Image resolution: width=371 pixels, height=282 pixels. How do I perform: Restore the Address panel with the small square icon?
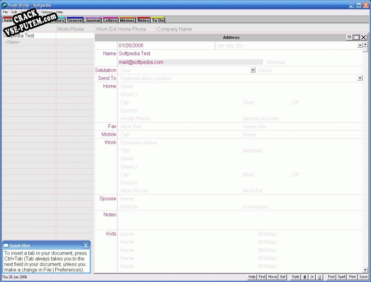(349, 37)
